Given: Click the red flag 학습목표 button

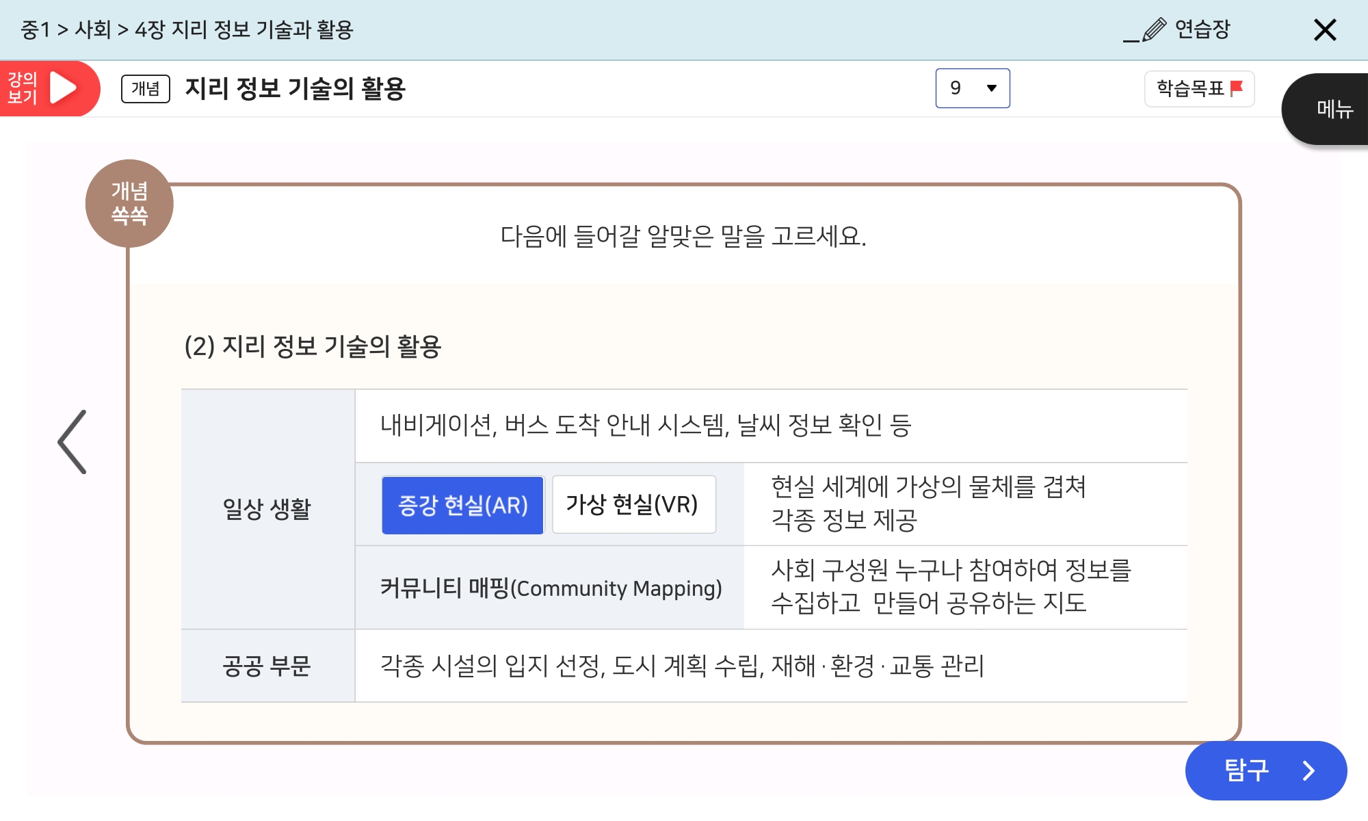Looking at the screenshot, I should point(1199,88).
